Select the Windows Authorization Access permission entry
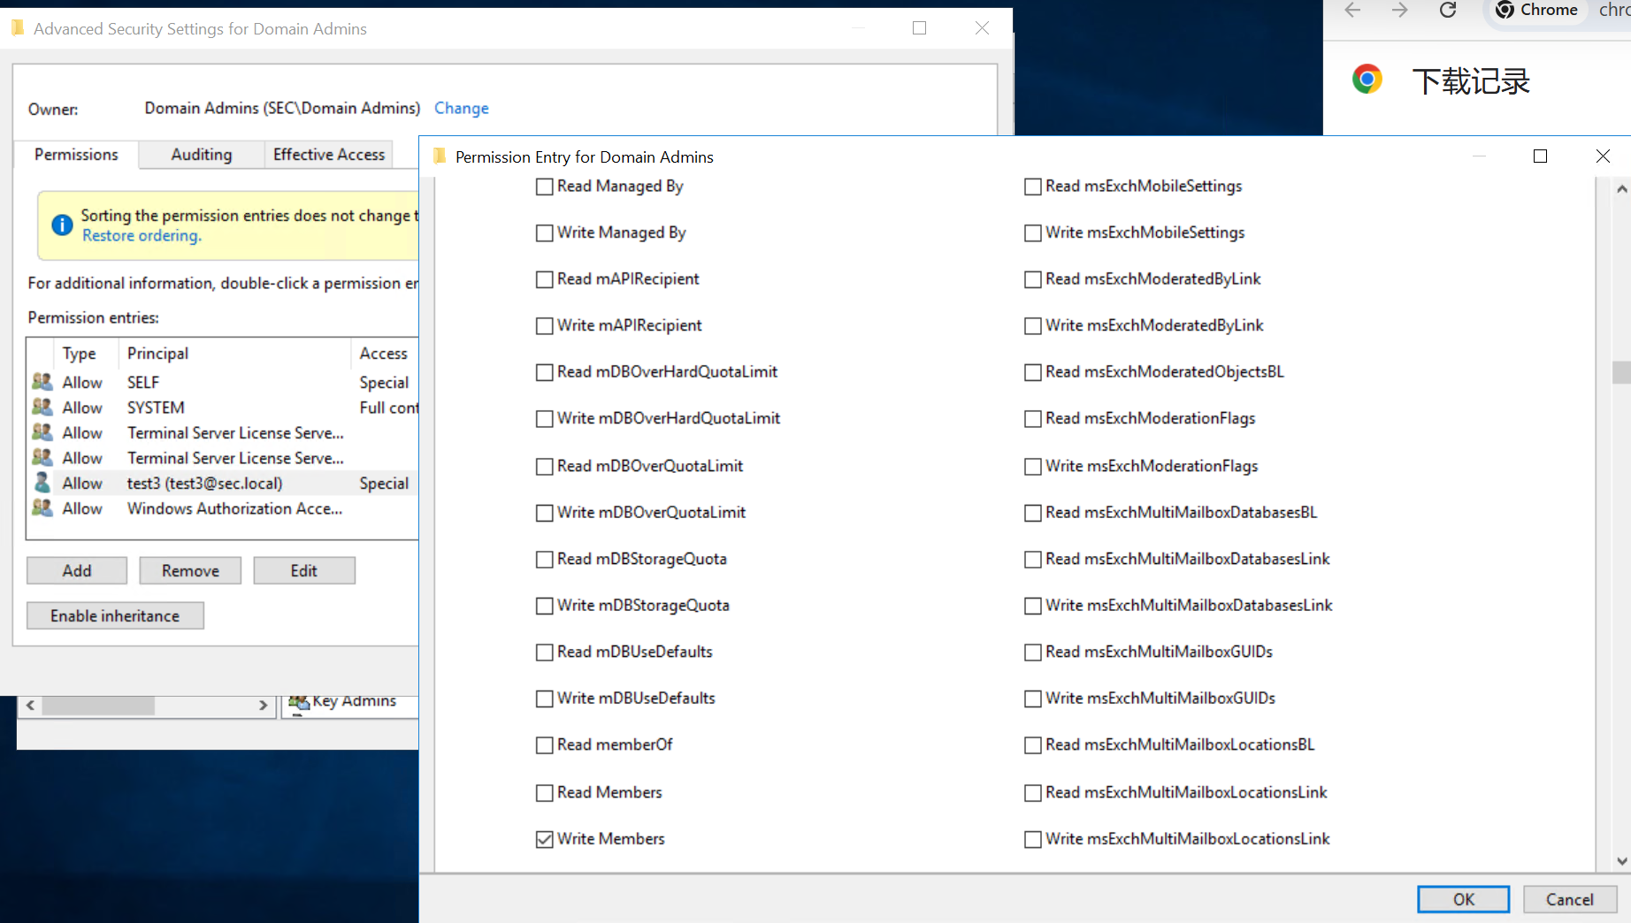1631x923 pixels. pos(234,508)
